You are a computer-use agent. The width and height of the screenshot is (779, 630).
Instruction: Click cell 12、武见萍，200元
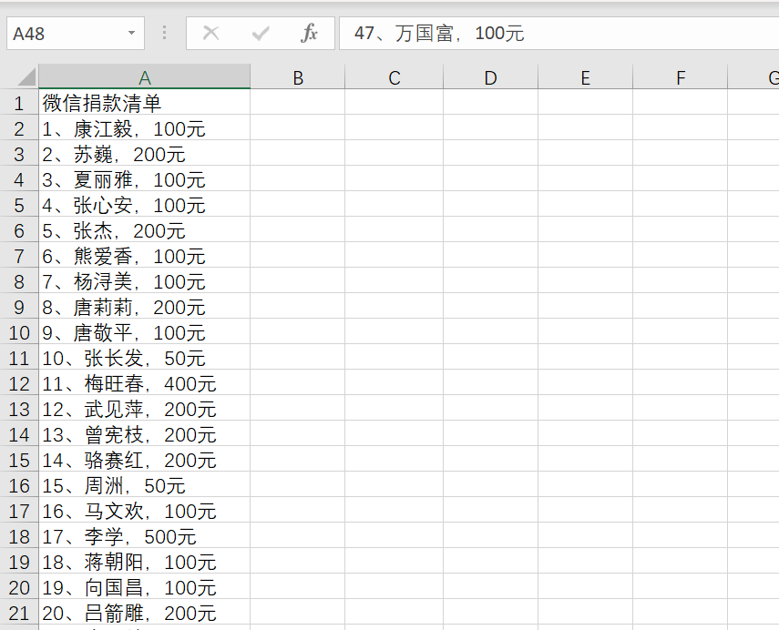coord(144,409)
